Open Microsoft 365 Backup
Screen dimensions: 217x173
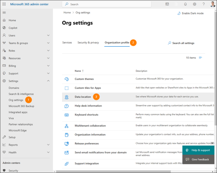click(21, 106)
